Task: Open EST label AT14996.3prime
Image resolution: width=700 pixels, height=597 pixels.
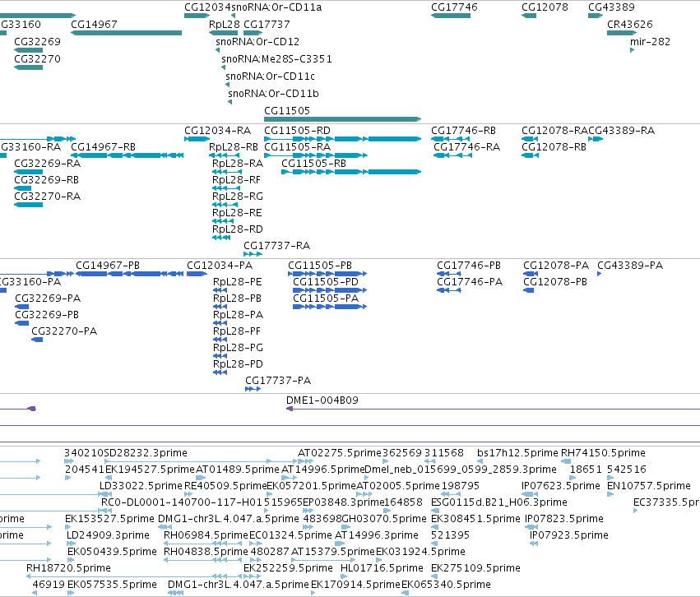Action: pos(377,535)
